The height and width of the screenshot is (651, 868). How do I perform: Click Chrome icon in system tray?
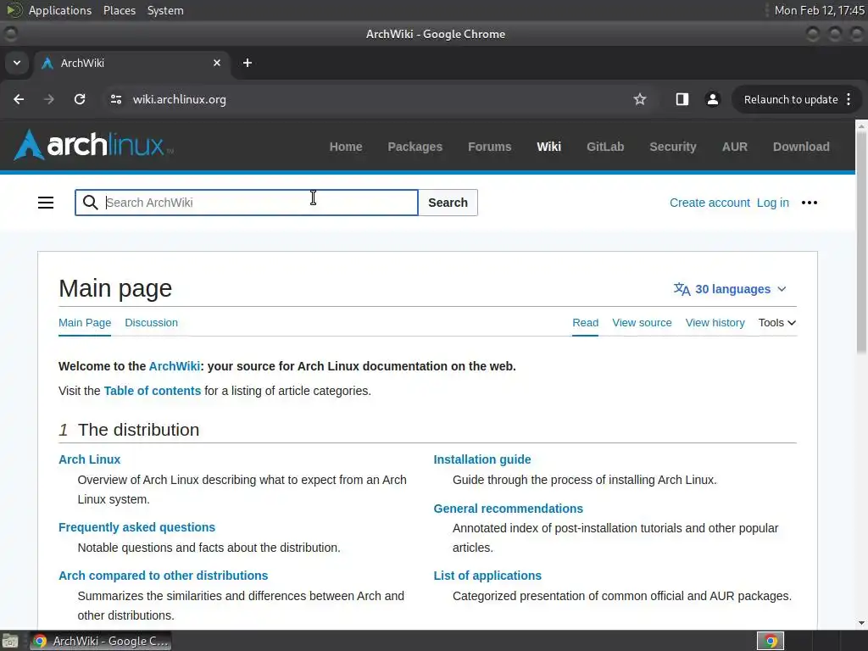771,641
